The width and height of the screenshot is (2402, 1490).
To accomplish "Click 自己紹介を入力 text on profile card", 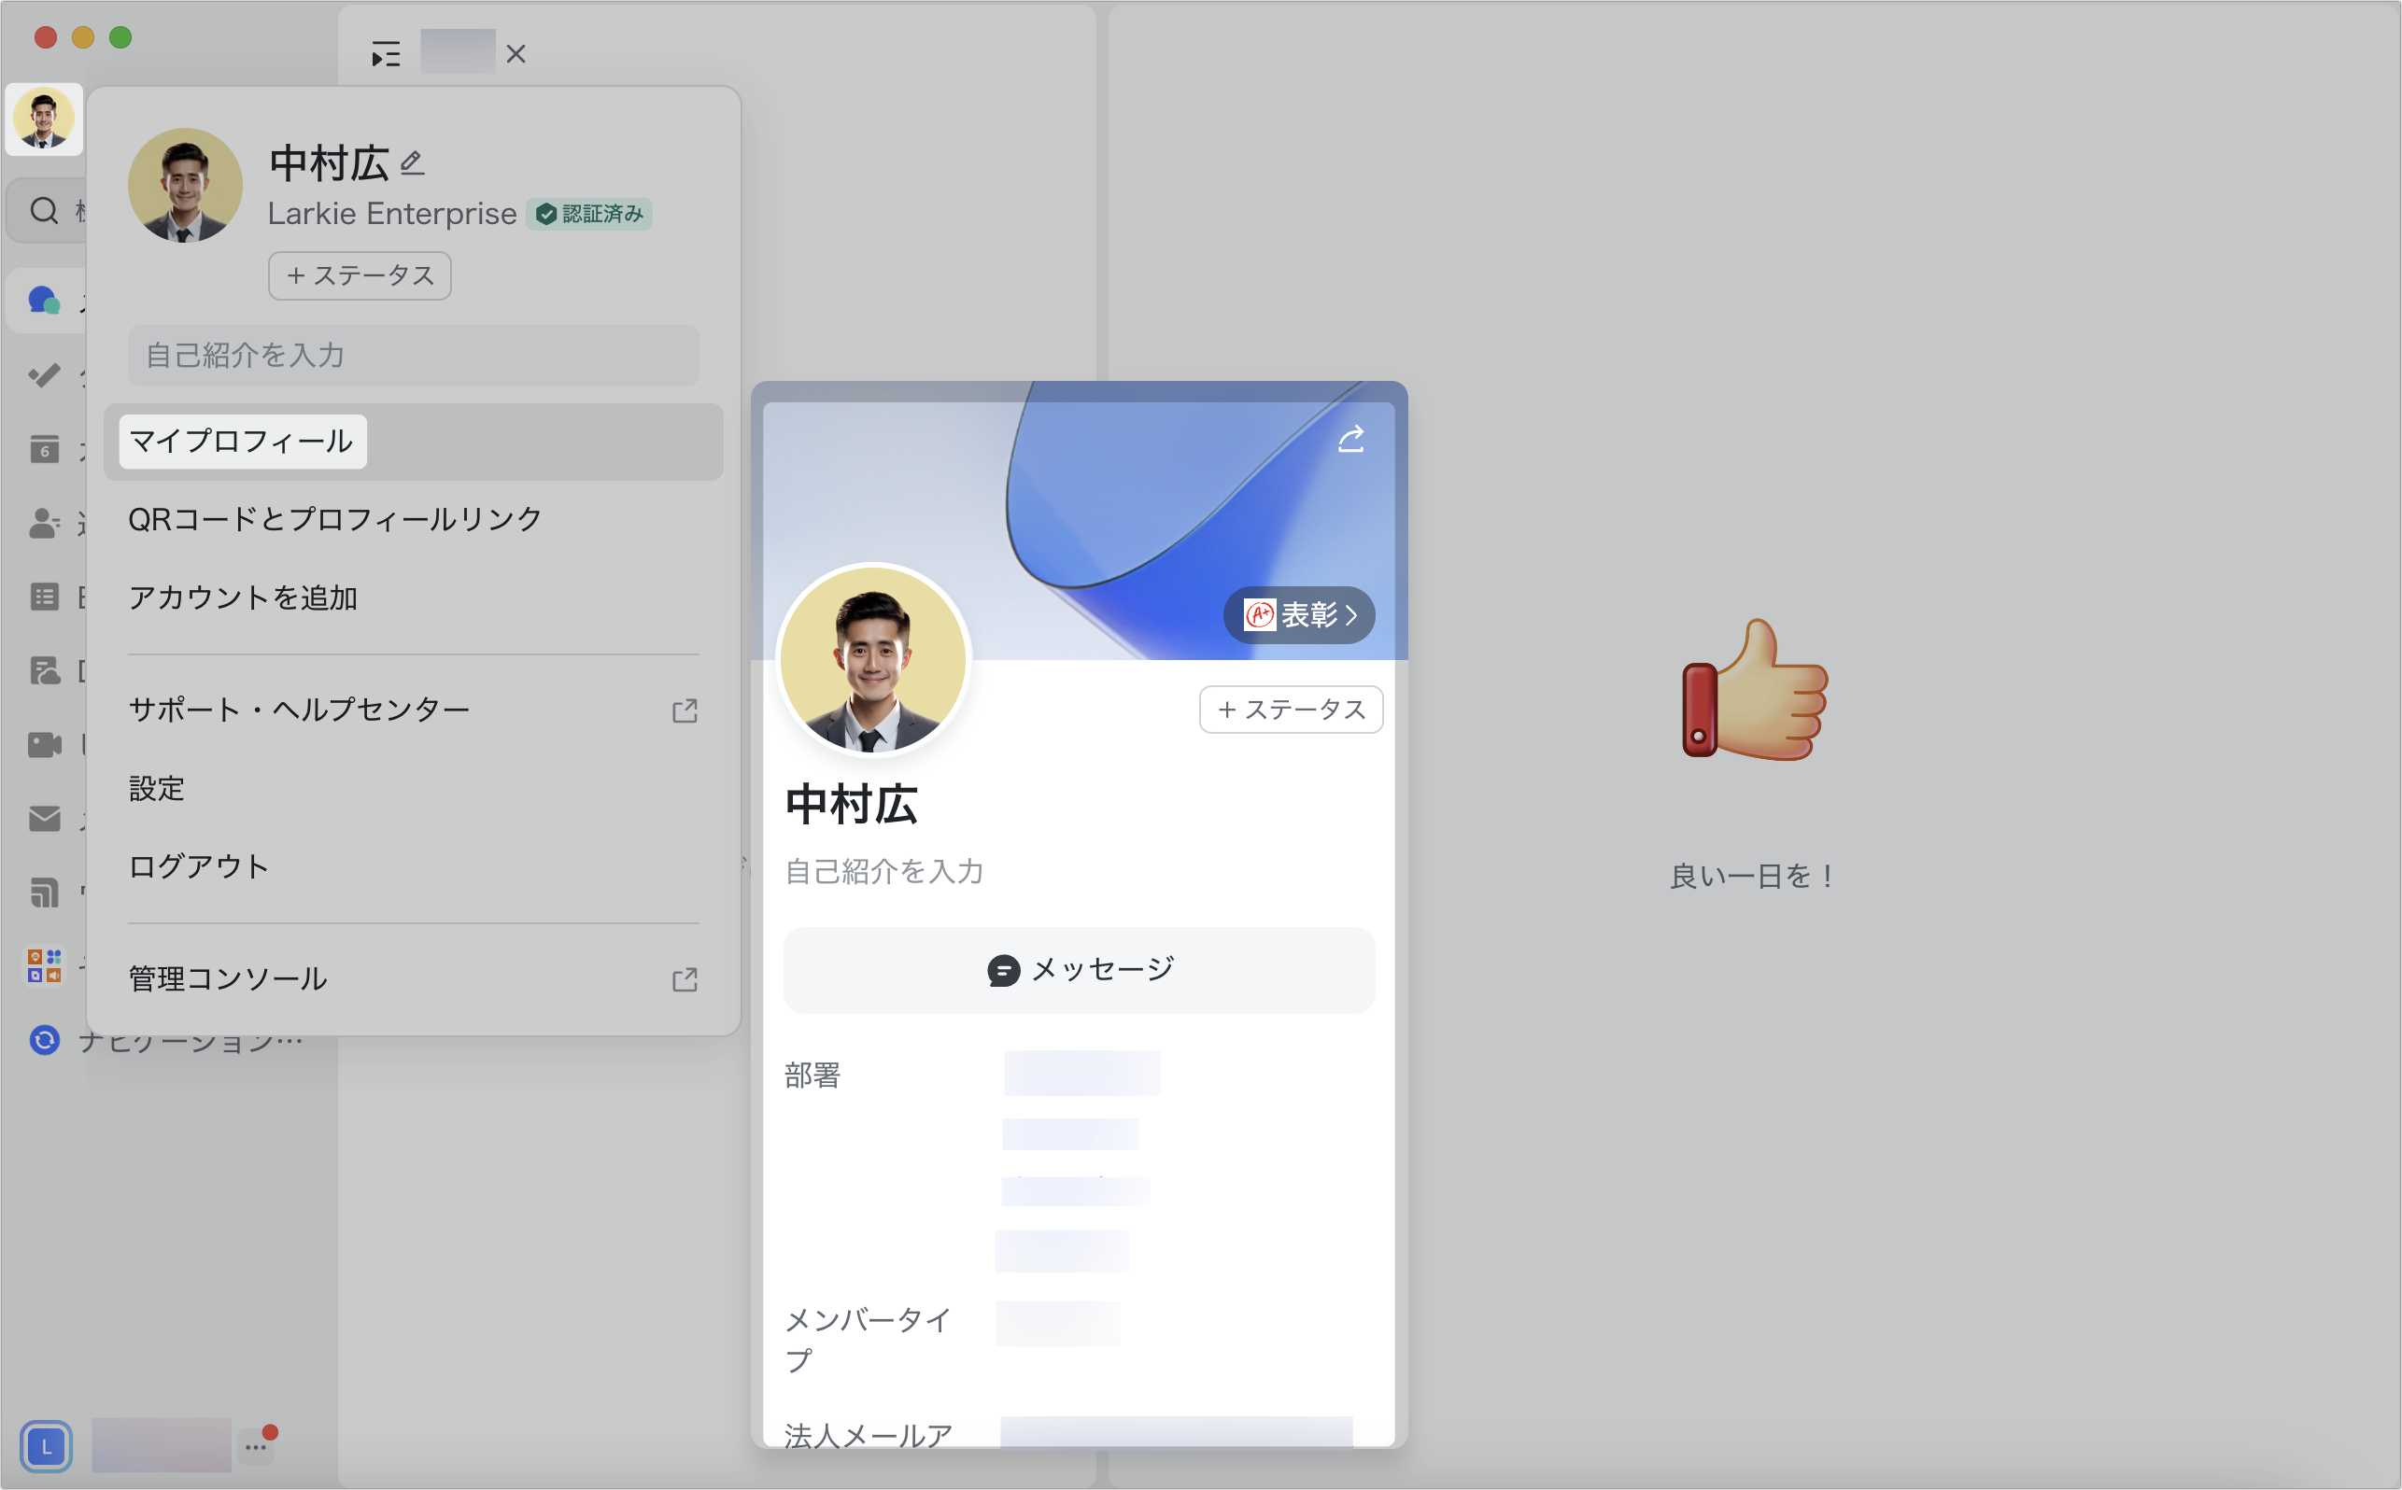I will pos(884,871).
